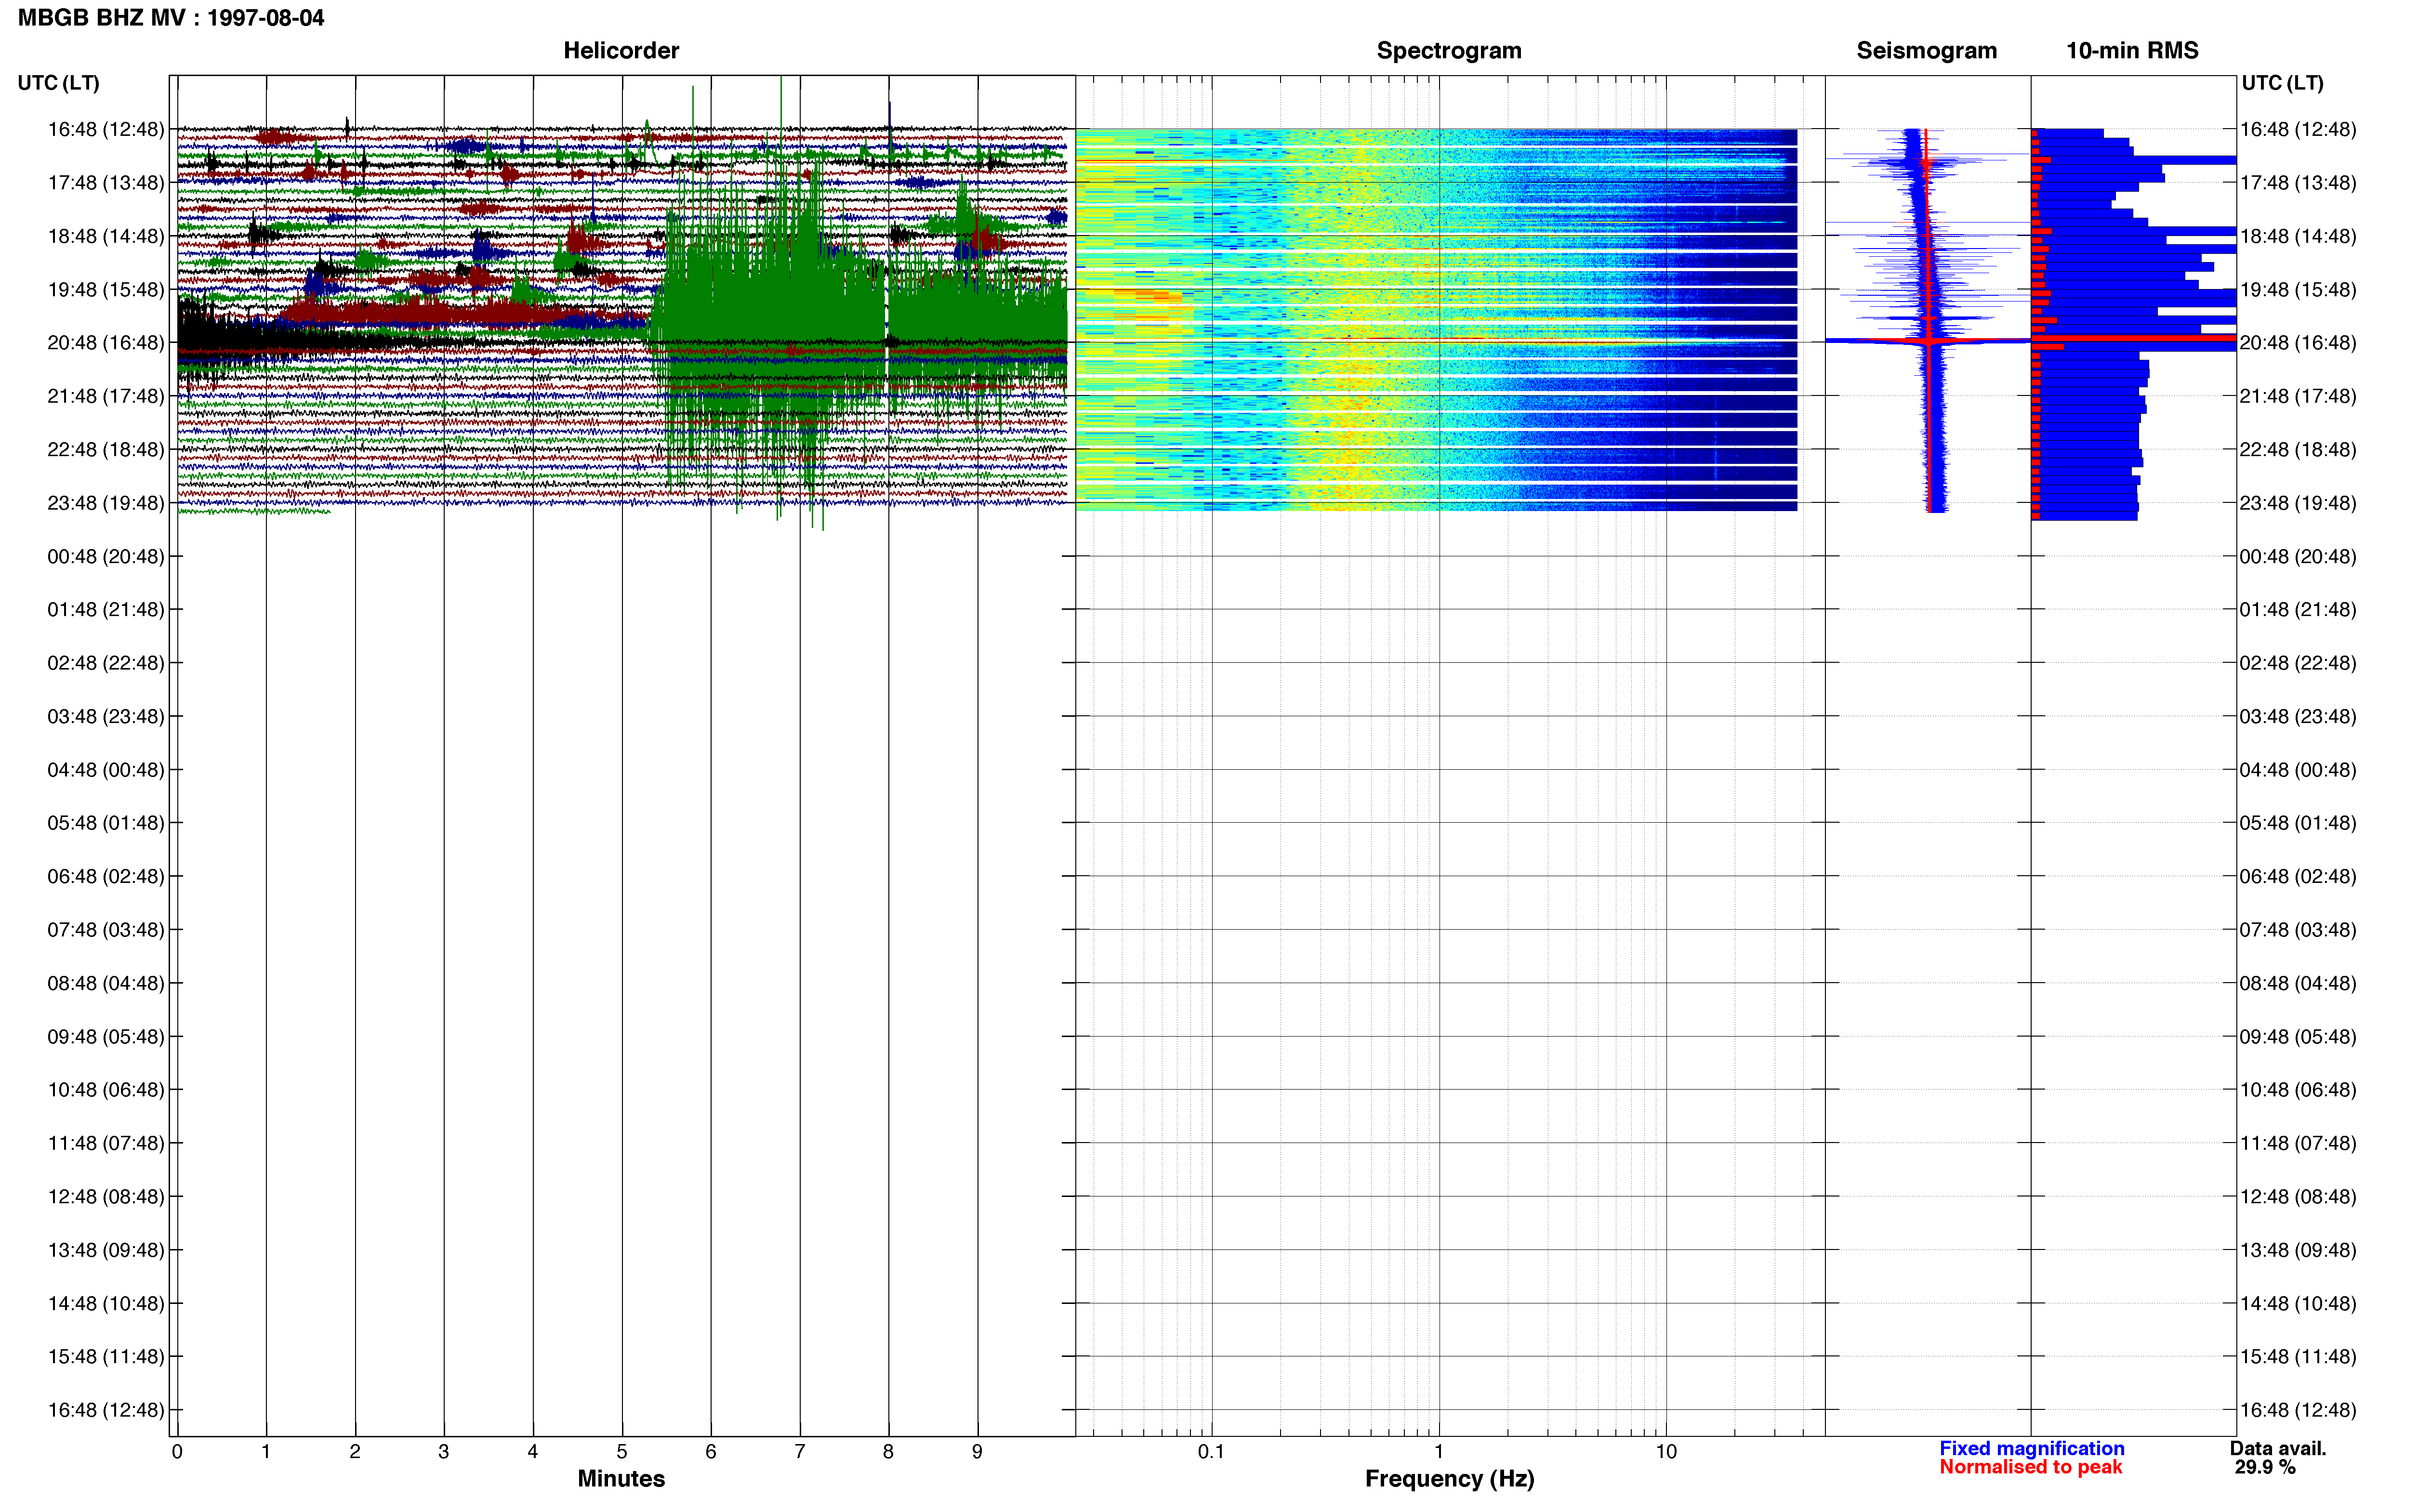2418x1512 pixels.
Task: Click left time label '18:48 (14:48)'
Action: click(106, 236)
